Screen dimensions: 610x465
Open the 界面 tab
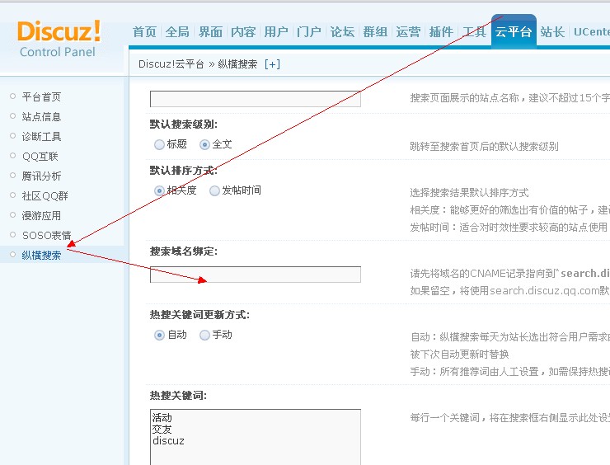[210, 31]
